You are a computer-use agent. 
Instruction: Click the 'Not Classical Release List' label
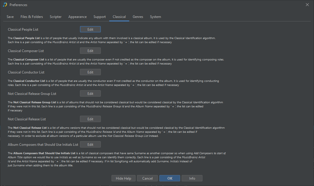point(27,119)
